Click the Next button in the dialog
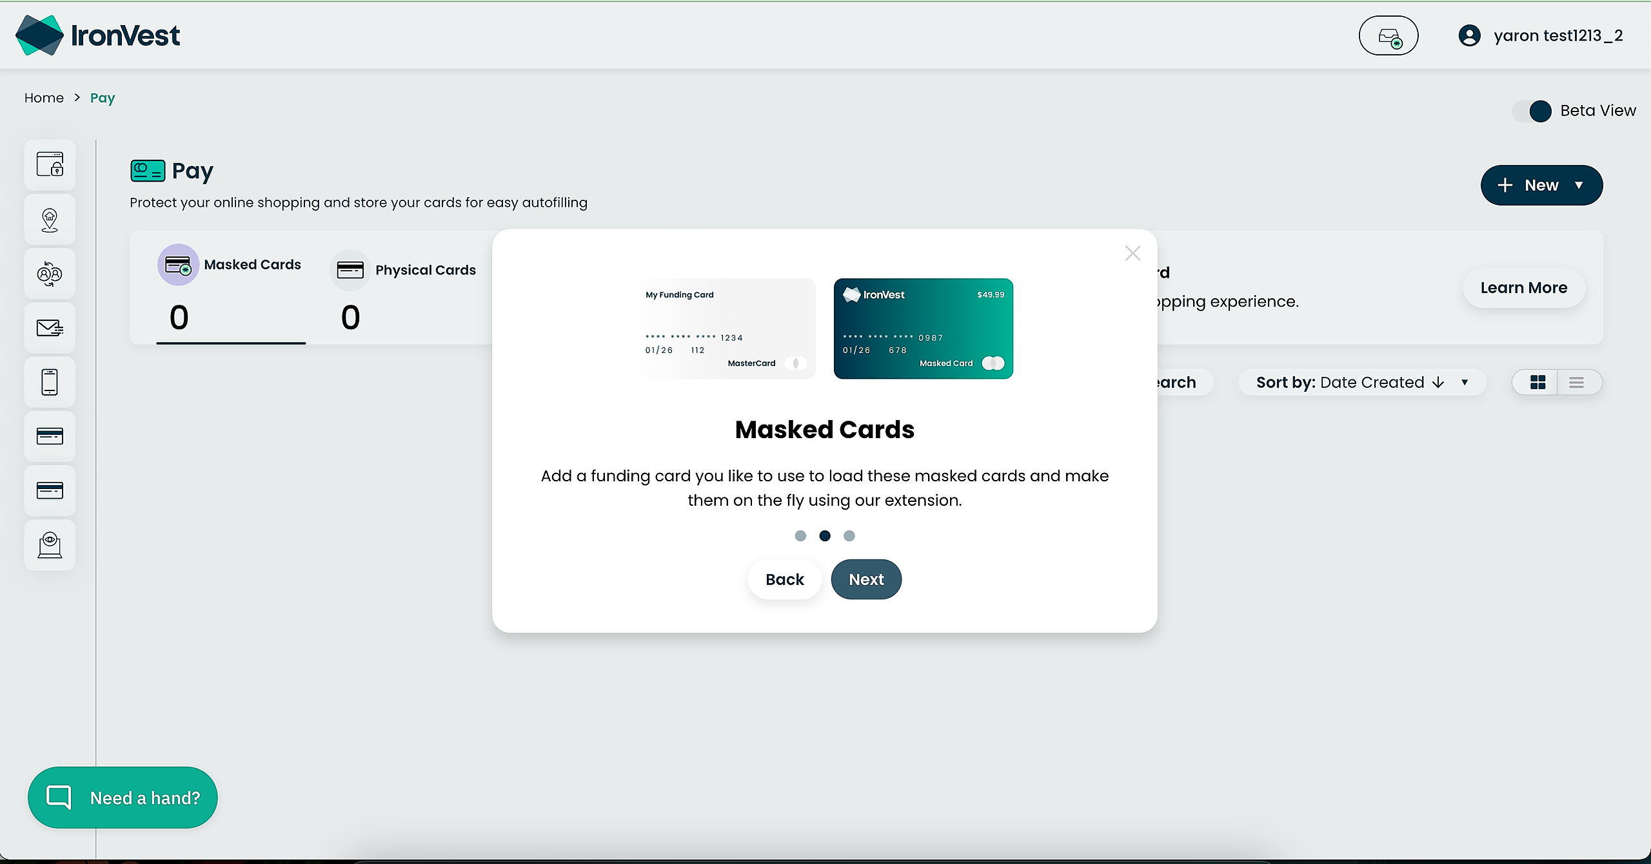The height and width of the screenshot is (864, 1651). coord(866,579)
